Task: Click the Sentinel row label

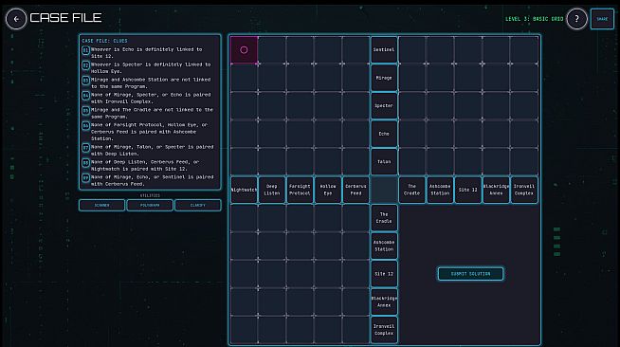Action: pyautogui.click(x=384, y=50)
